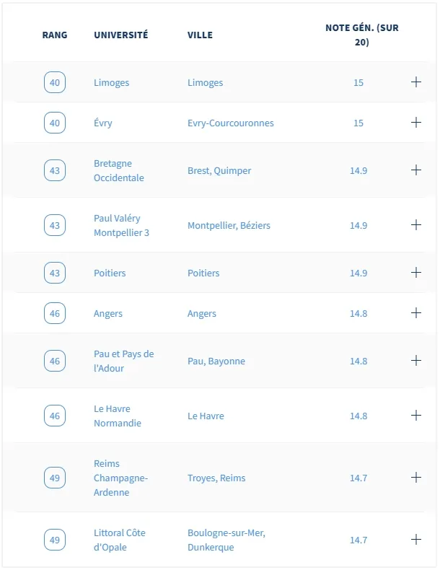Click the 14.8 score for Angers

point(358,313)
